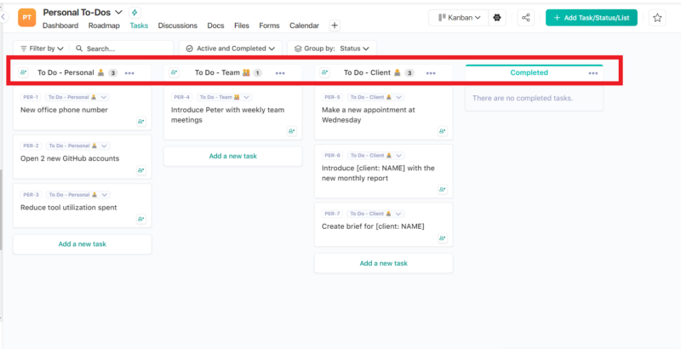Switch to the Roadmap tab

pos(104,26)
